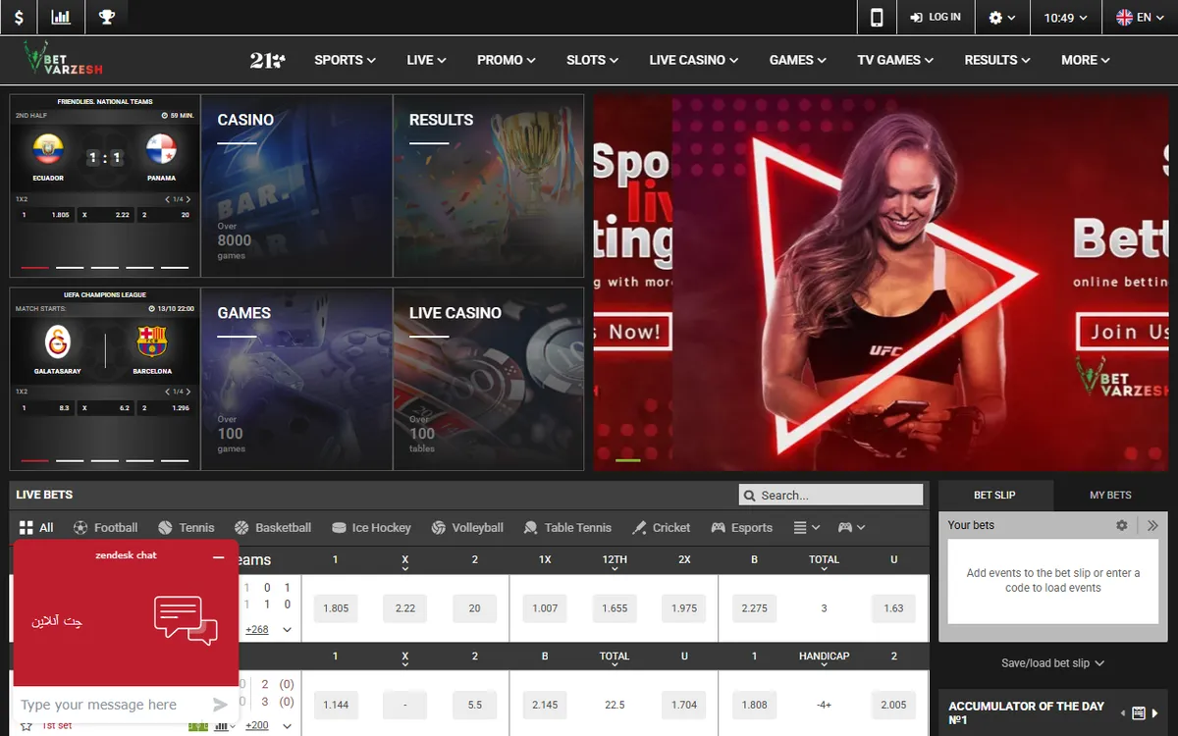
Task: Filter live bets by Table Tennis
Action: 567,527
